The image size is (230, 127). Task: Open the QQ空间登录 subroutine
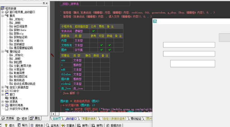(x=21, y=27)
